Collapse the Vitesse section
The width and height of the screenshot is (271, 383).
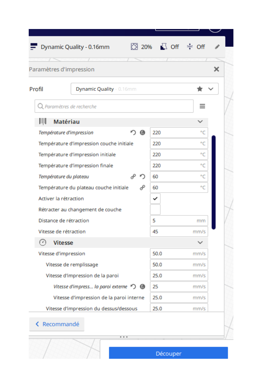(200, 243)
